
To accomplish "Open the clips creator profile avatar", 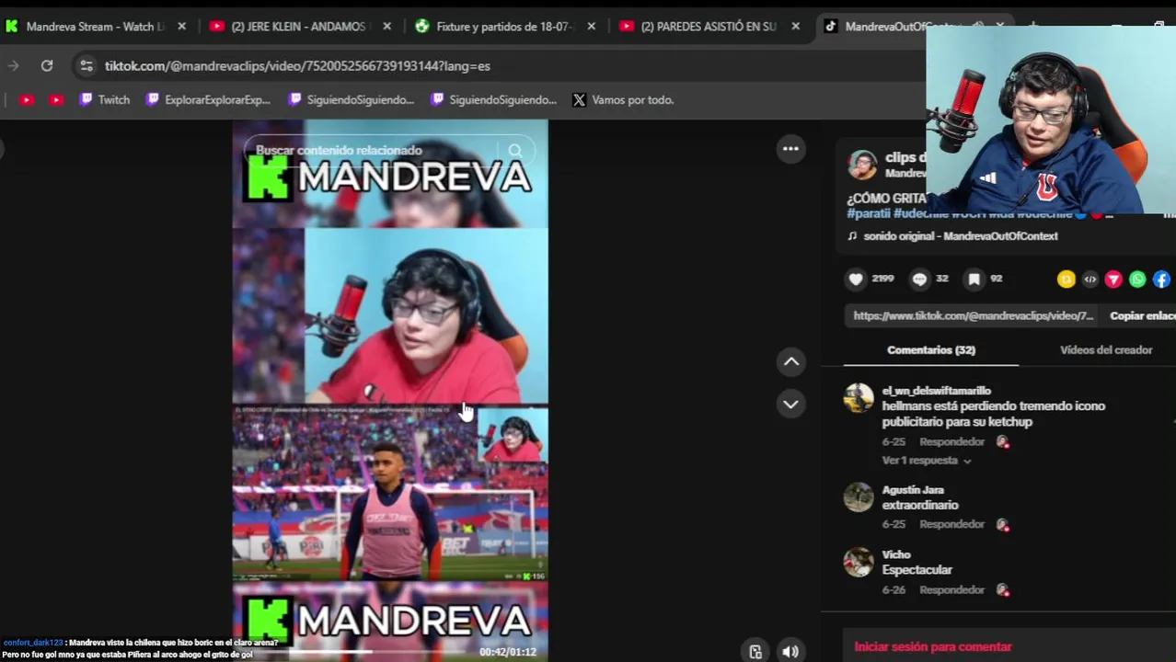I will (x=862, y=165).
